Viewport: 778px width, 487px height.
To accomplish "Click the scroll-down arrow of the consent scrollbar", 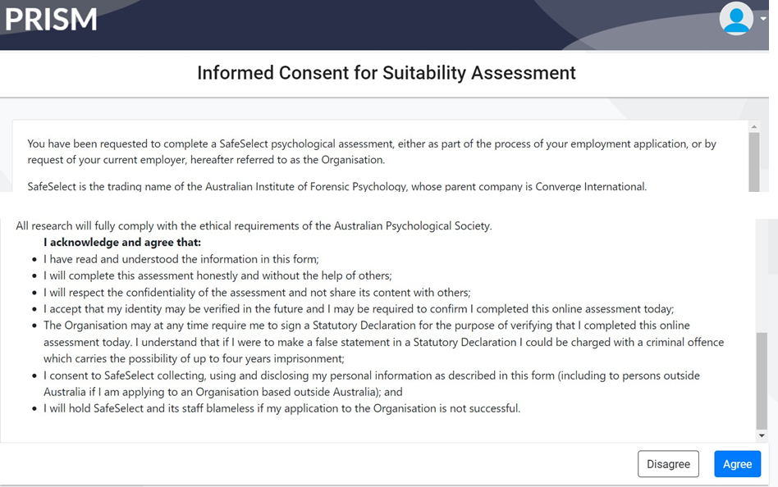I will pos(761,435).
